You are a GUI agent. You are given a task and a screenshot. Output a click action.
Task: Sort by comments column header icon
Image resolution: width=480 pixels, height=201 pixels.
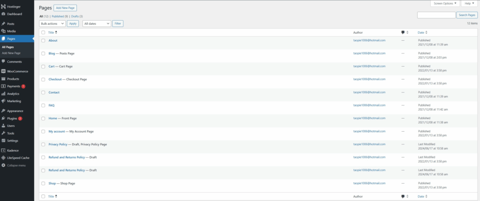pyautogui.click(x=403, y=32)
